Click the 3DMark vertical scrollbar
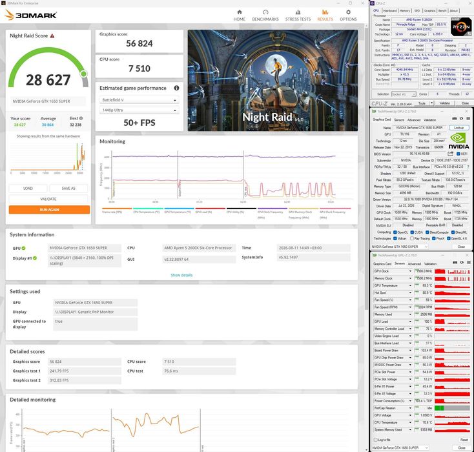The width and height of the screenshot is (474, 452). 366,169
